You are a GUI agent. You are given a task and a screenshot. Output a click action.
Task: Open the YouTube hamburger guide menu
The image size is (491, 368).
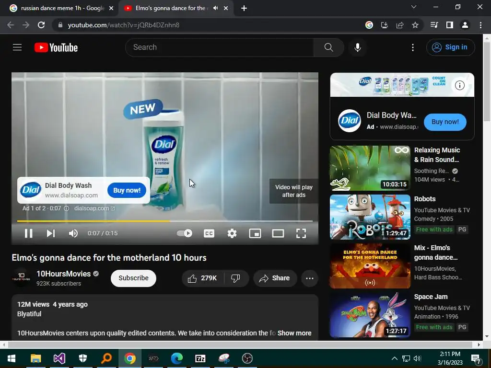17,47
